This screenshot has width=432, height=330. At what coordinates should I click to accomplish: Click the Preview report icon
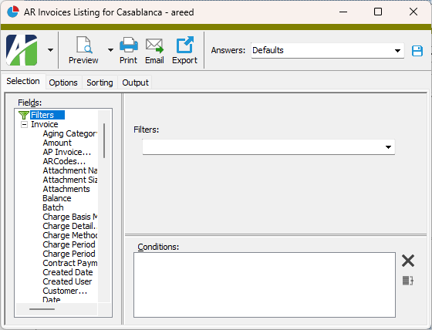84,45
